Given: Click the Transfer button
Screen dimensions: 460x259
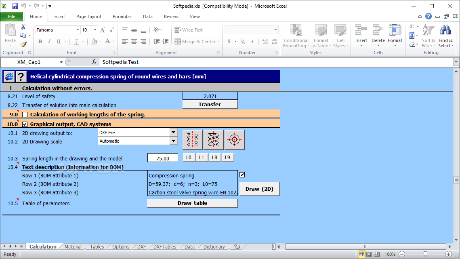Looking at the screenshot, I should [210, 105].
